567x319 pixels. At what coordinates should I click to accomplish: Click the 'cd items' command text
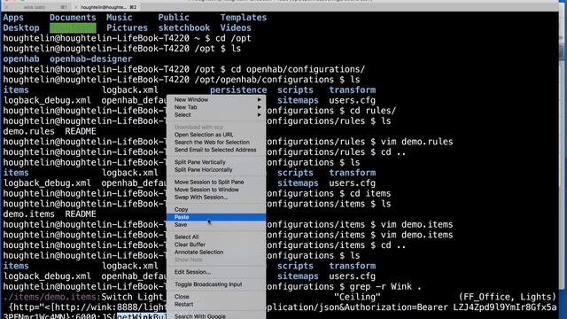click(x=370, y=193)
